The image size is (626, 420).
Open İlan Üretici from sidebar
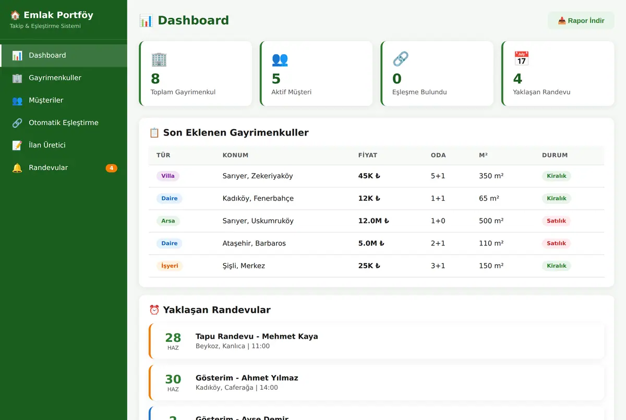64,145
